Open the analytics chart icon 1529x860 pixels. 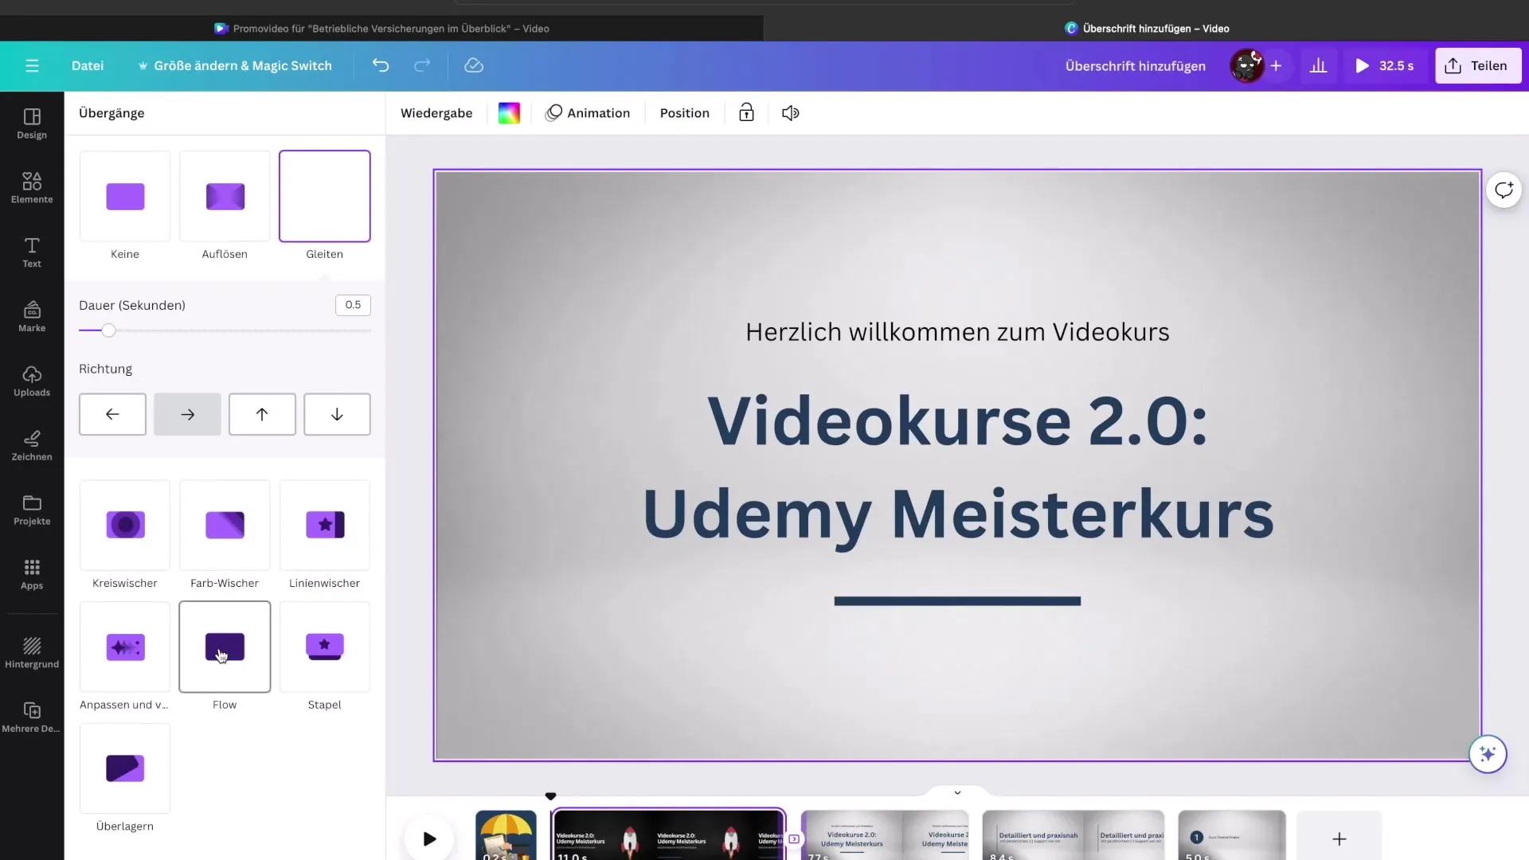(1319, 66)
